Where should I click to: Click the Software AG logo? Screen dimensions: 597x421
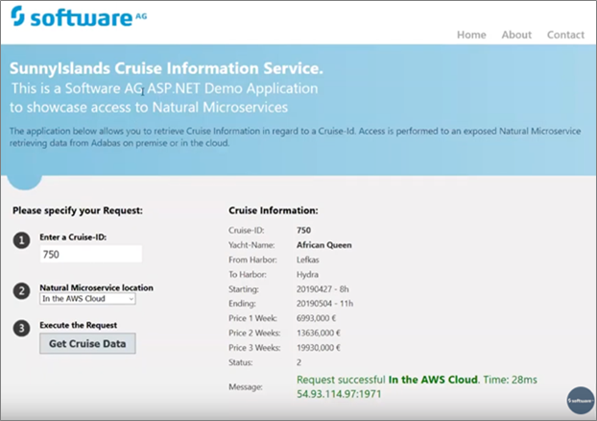[79, 16]
